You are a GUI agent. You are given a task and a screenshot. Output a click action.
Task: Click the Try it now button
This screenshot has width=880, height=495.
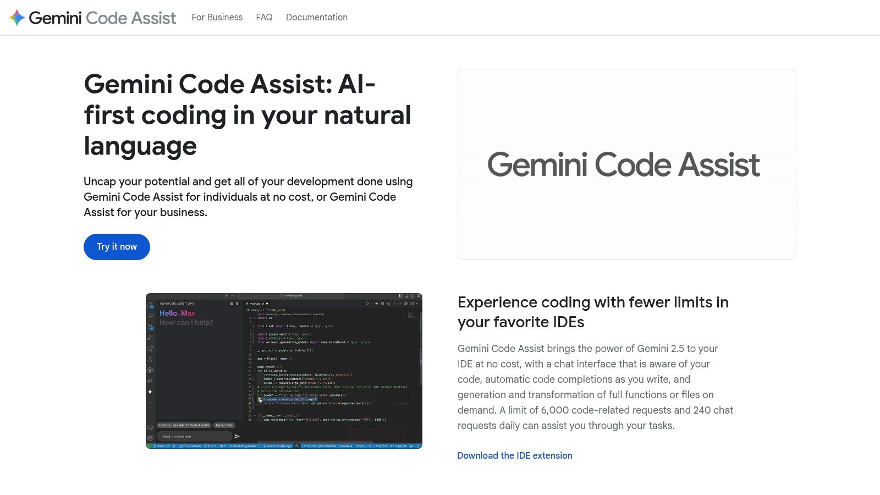point(116,247)
